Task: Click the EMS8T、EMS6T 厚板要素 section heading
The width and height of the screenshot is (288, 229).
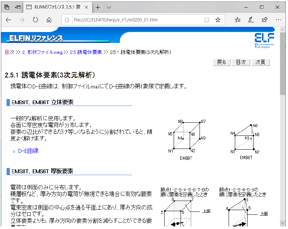Action: coord(42,171)
